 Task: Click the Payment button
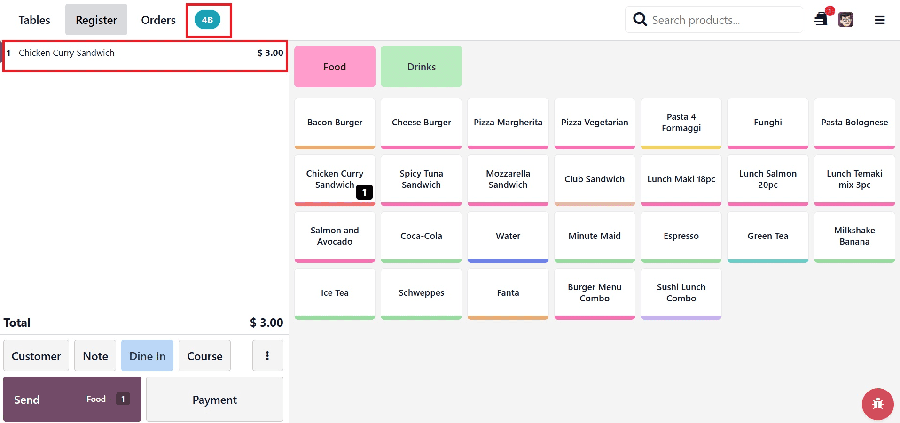click(x=214, y=399)
